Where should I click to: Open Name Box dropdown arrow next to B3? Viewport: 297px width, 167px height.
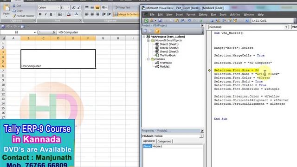pos(35,32)
